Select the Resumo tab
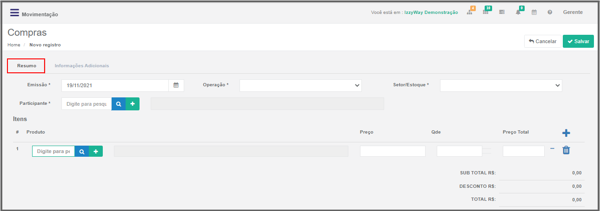 pos(27,66)
